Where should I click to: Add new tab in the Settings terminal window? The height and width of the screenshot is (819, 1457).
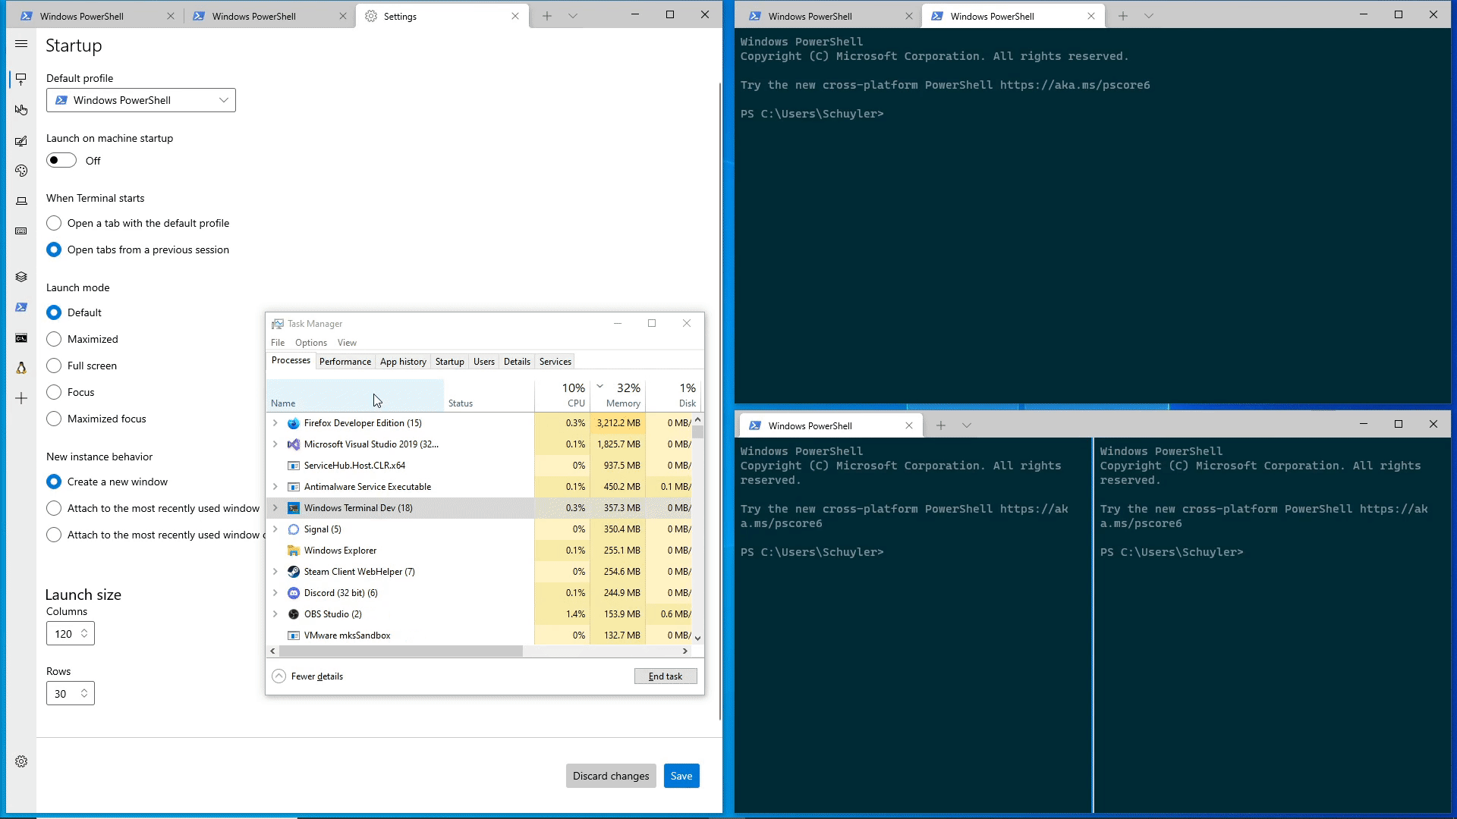547,16
